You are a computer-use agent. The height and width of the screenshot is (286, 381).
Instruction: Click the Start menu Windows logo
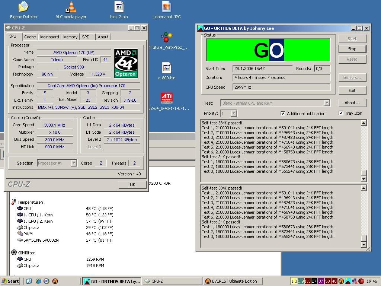click(4, 281)
